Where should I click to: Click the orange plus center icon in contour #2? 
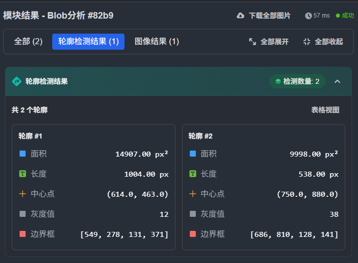(x=193, y=194)
